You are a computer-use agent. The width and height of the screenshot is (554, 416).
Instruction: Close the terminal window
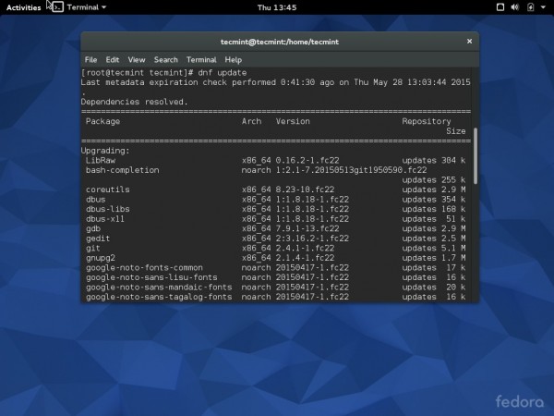467,42
